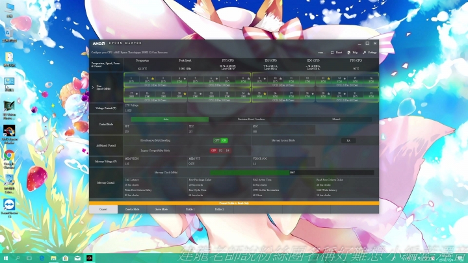Open the Windows Start menu
Viewport: 468px width, 263px height.
click(x=5, y=258)
